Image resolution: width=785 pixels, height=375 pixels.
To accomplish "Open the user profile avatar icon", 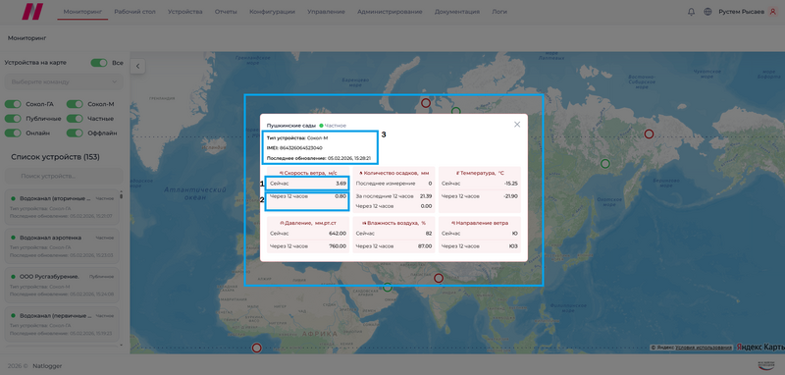I will tap(772, 12).
